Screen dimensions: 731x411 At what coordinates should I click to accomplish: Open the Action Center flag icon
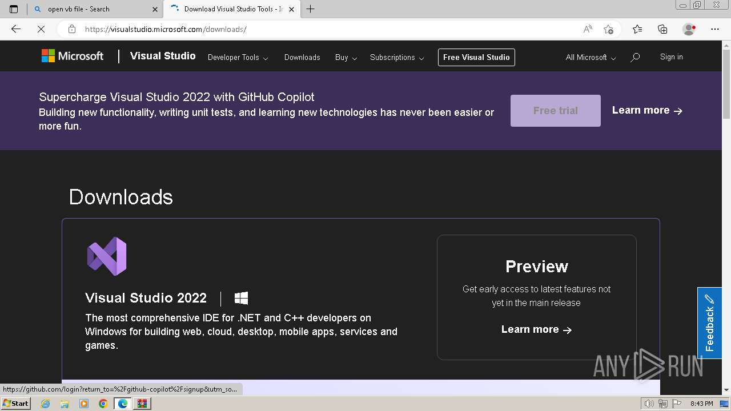676,404
